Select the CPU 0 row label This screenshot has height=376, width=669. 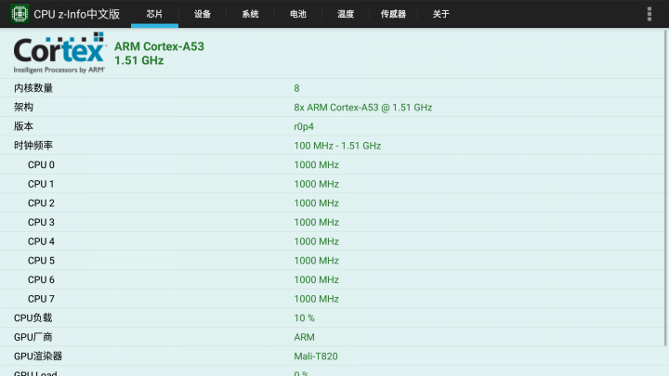(x=41, y=165)
